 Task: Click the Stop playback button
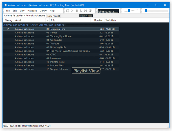68,11
